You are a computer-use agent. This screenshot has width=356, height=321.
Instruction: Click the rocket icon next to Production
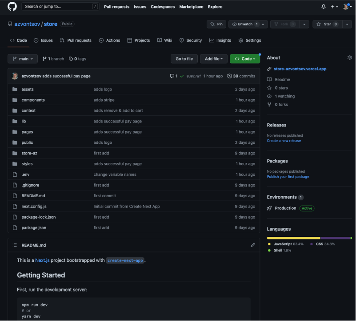269,208
